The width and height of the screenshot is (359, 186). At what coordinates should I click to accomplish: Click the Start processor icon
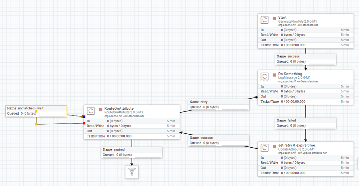click(264, 20)
